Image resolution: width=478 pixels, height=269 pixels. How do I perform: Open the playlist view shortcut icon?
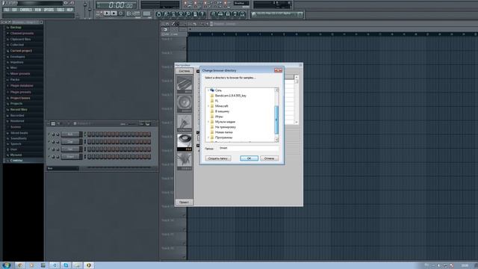click(x=214, y=14)
